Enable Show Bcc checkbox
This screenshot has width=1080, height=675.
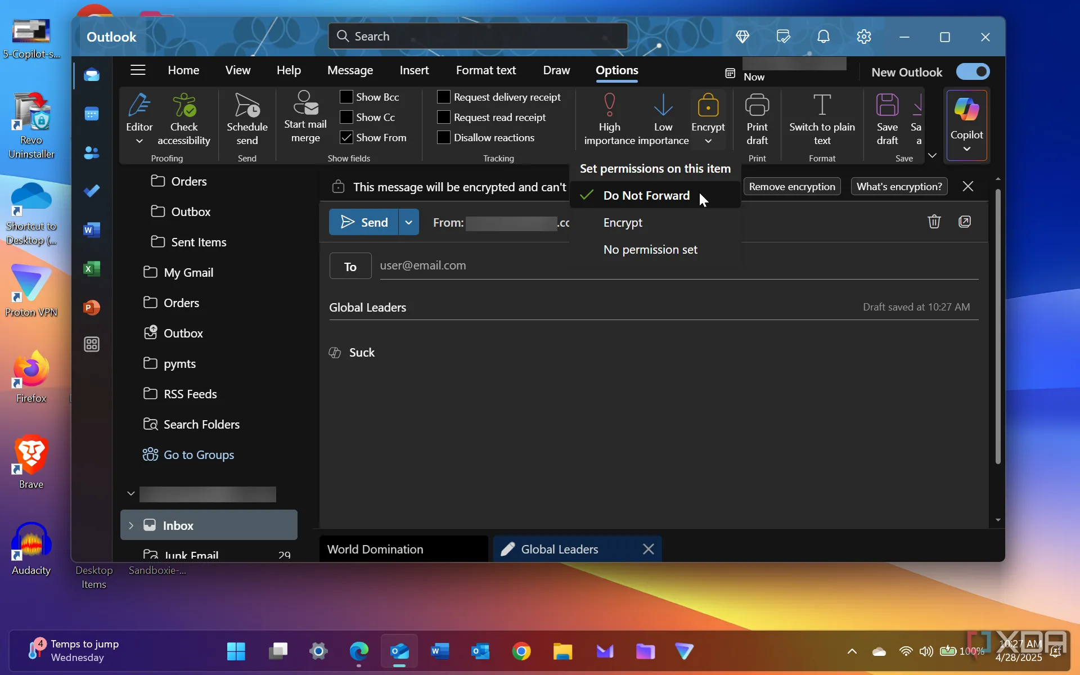click(x=346, y=97)
